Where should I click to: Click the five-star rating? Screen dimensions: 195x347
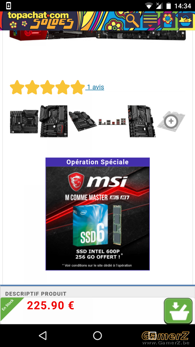[47, 87]
